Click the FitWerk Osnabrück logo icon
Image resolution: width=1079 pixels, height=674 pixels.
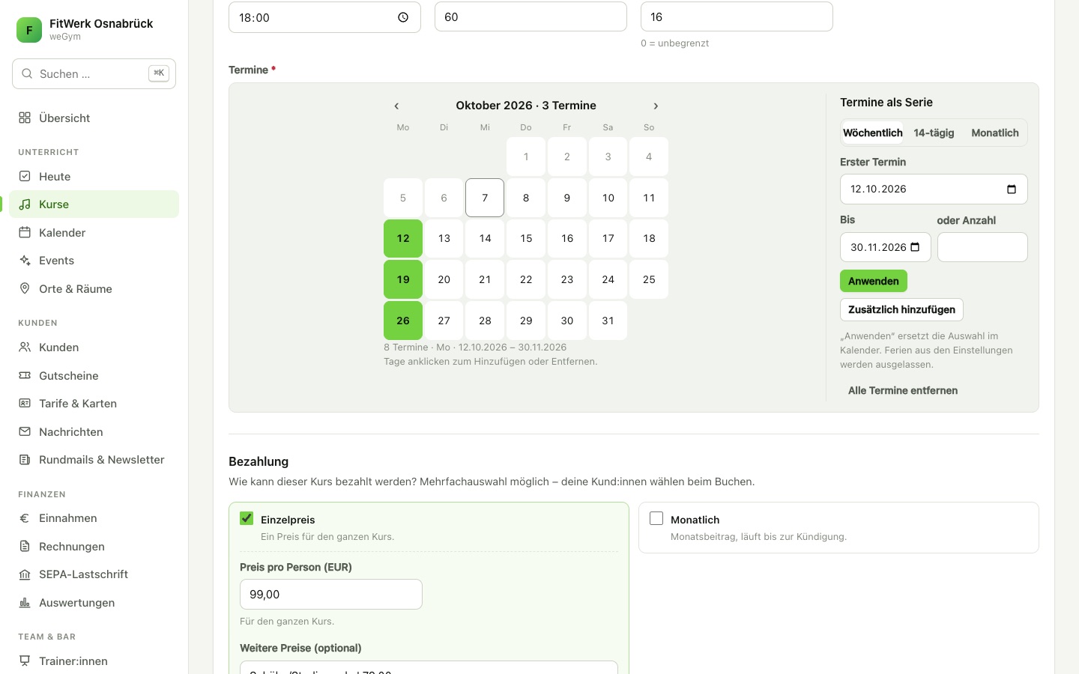29,30
